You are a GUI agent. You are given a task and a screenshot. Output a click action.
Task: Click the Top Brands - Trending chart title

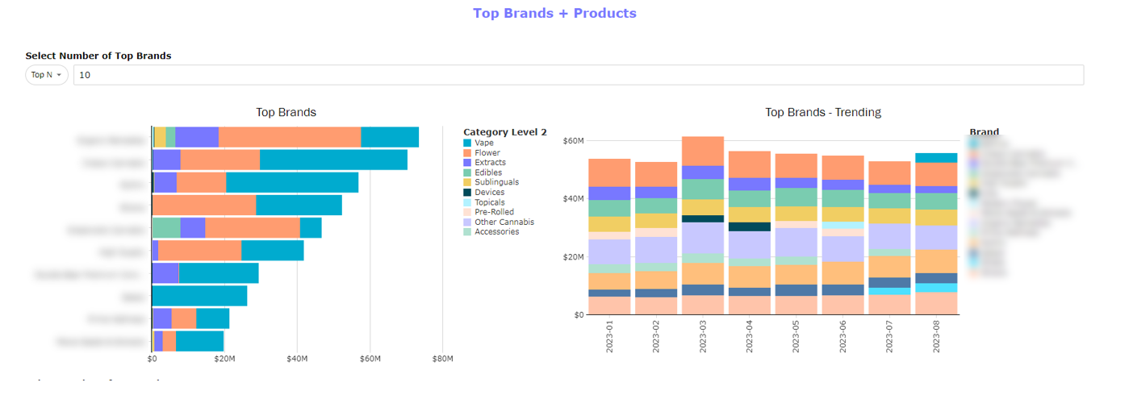click(x=823, y=113)
